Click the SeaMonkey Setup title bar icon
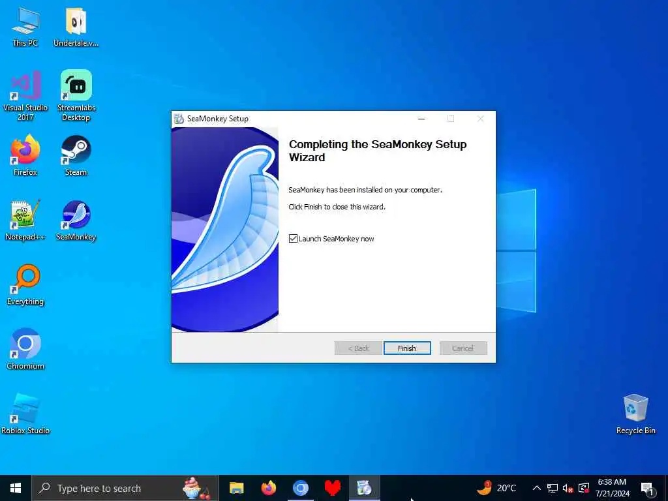Screen dimensions: 668x501 (x=179, y=119)
